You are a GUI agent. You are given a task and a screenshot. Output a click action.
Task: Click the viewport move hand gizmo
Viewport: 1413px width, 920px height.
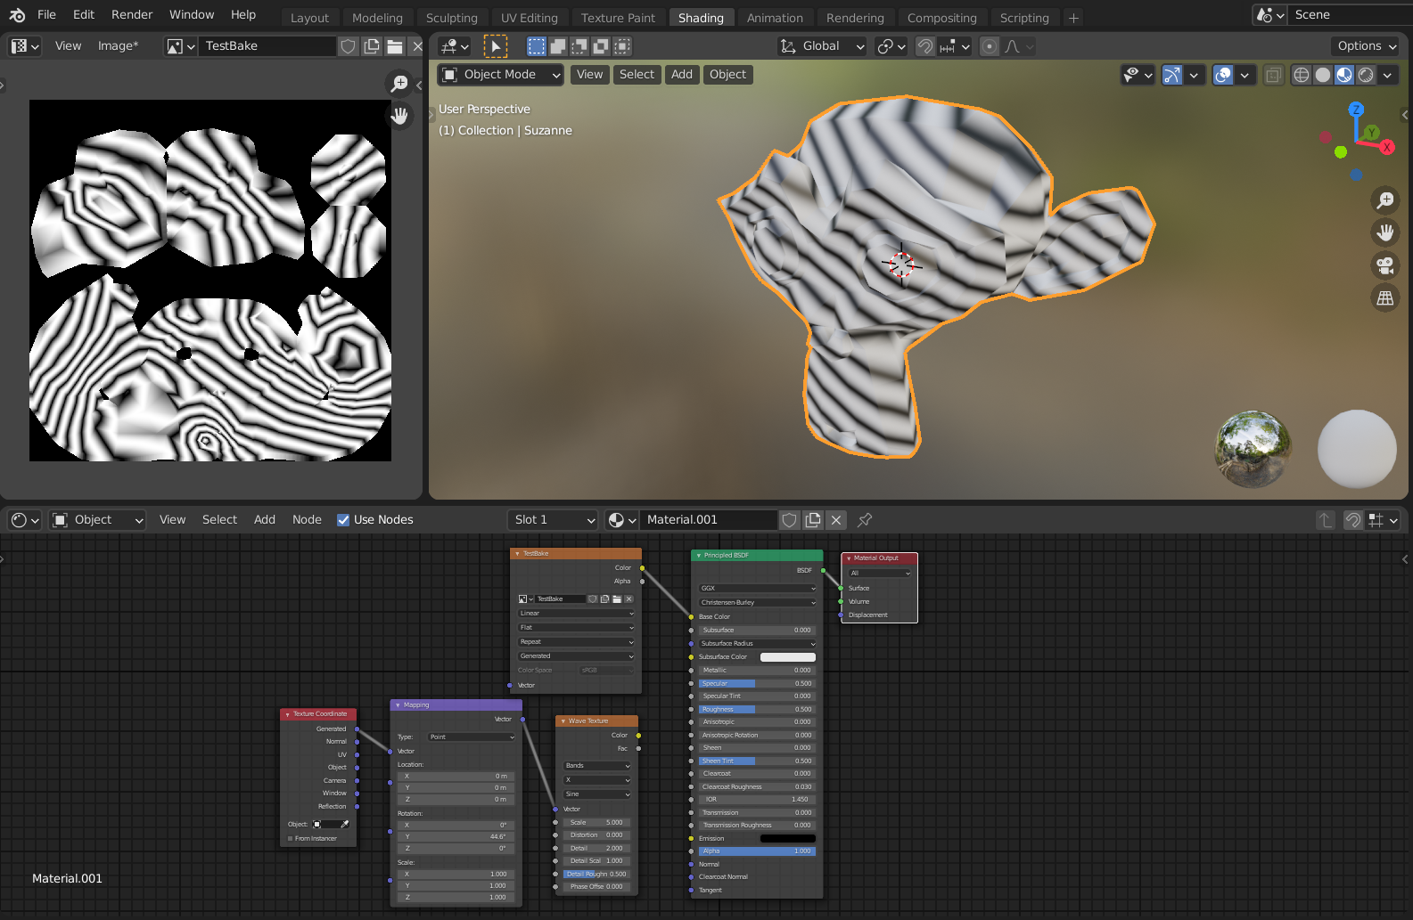pyautogui.click(x=1385, y=232)
